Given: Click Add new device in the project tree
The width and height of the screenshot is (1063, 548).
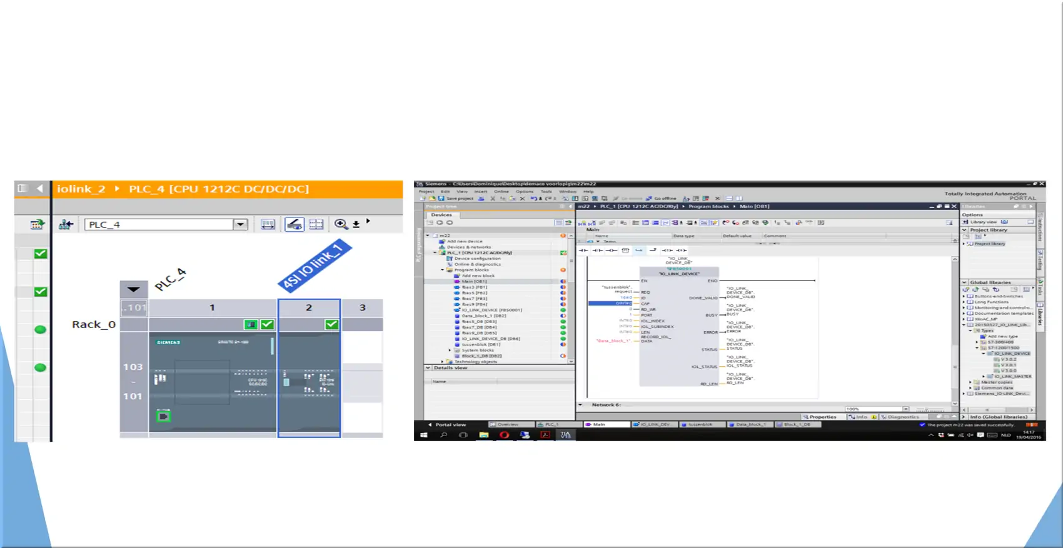Looking at the screenshot, I should 465,241.
